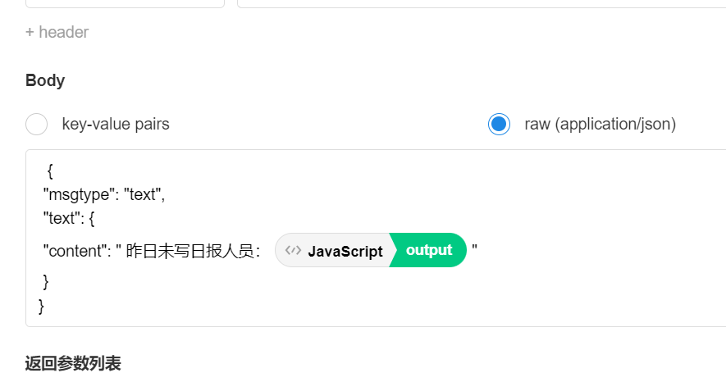Viewport: 726px width, 373px height.
Task: Click the JavaScript label in the variable chip
Action: click(x=345, y=251)
